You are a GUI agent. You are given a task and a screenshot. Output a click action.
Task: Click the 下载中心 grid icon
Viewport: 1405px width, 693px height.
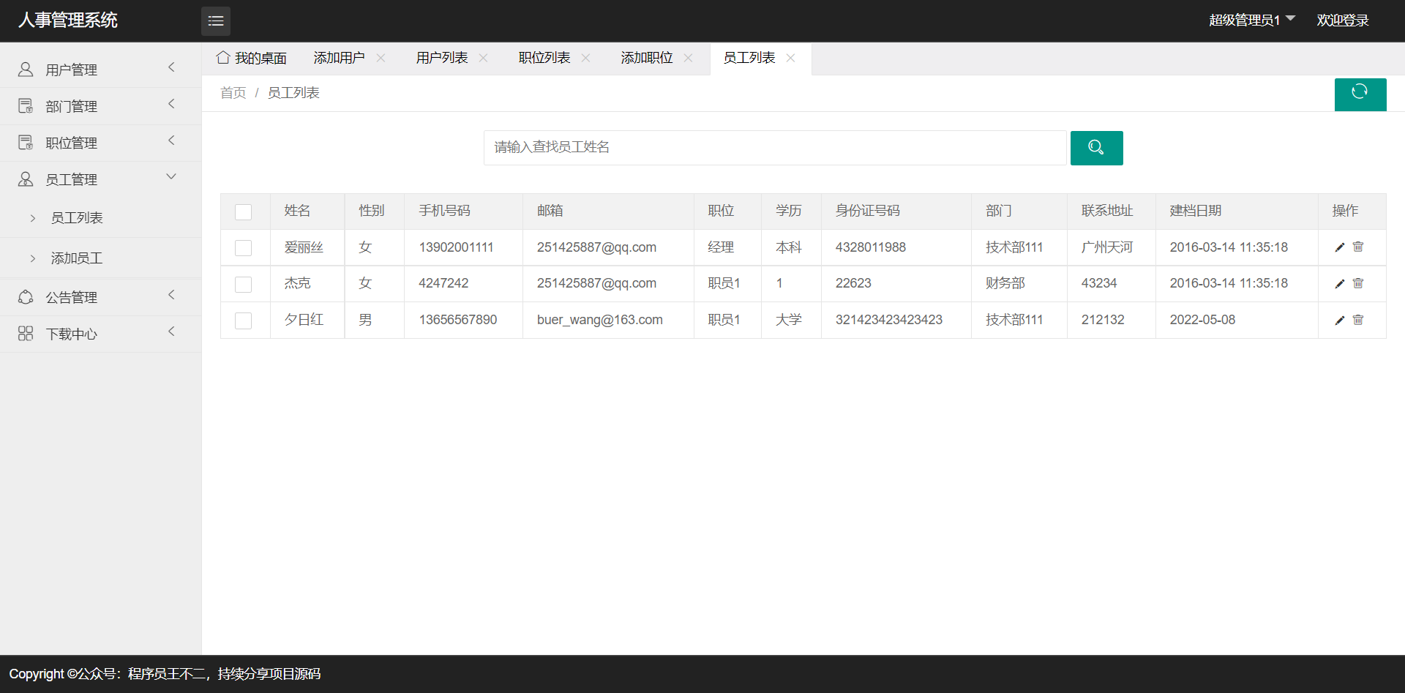[26, 334]
